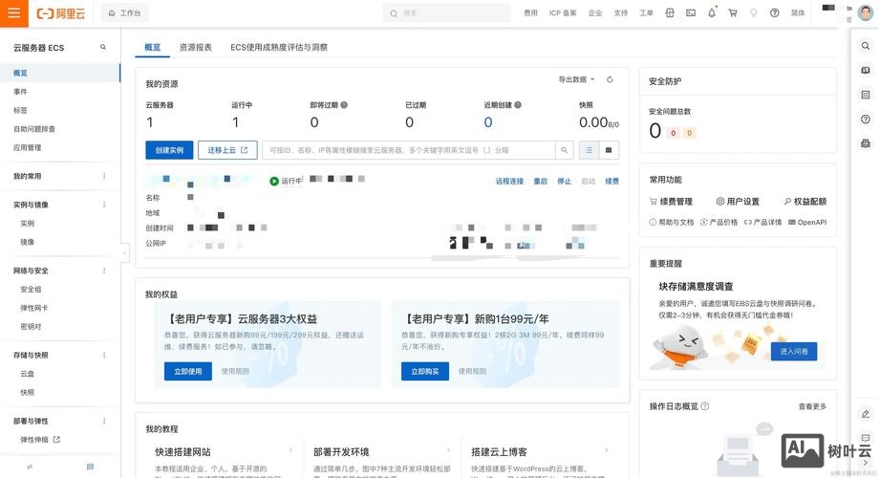Open the user avatar account menu
The width and height of the screenshot is (879, 478).
pos(865,12)
